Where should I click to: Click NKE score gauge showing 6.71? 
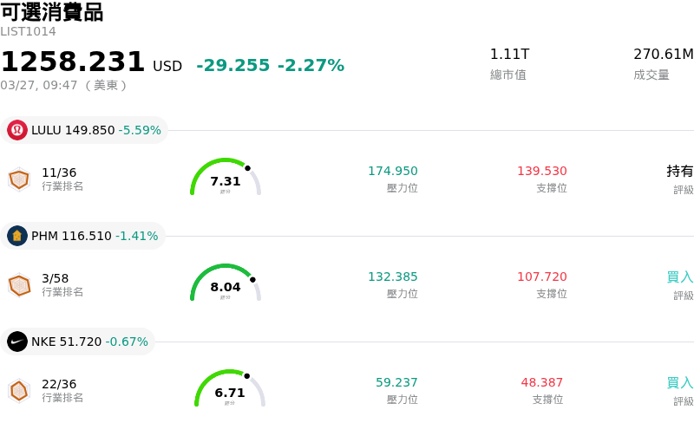click(230, 390)
